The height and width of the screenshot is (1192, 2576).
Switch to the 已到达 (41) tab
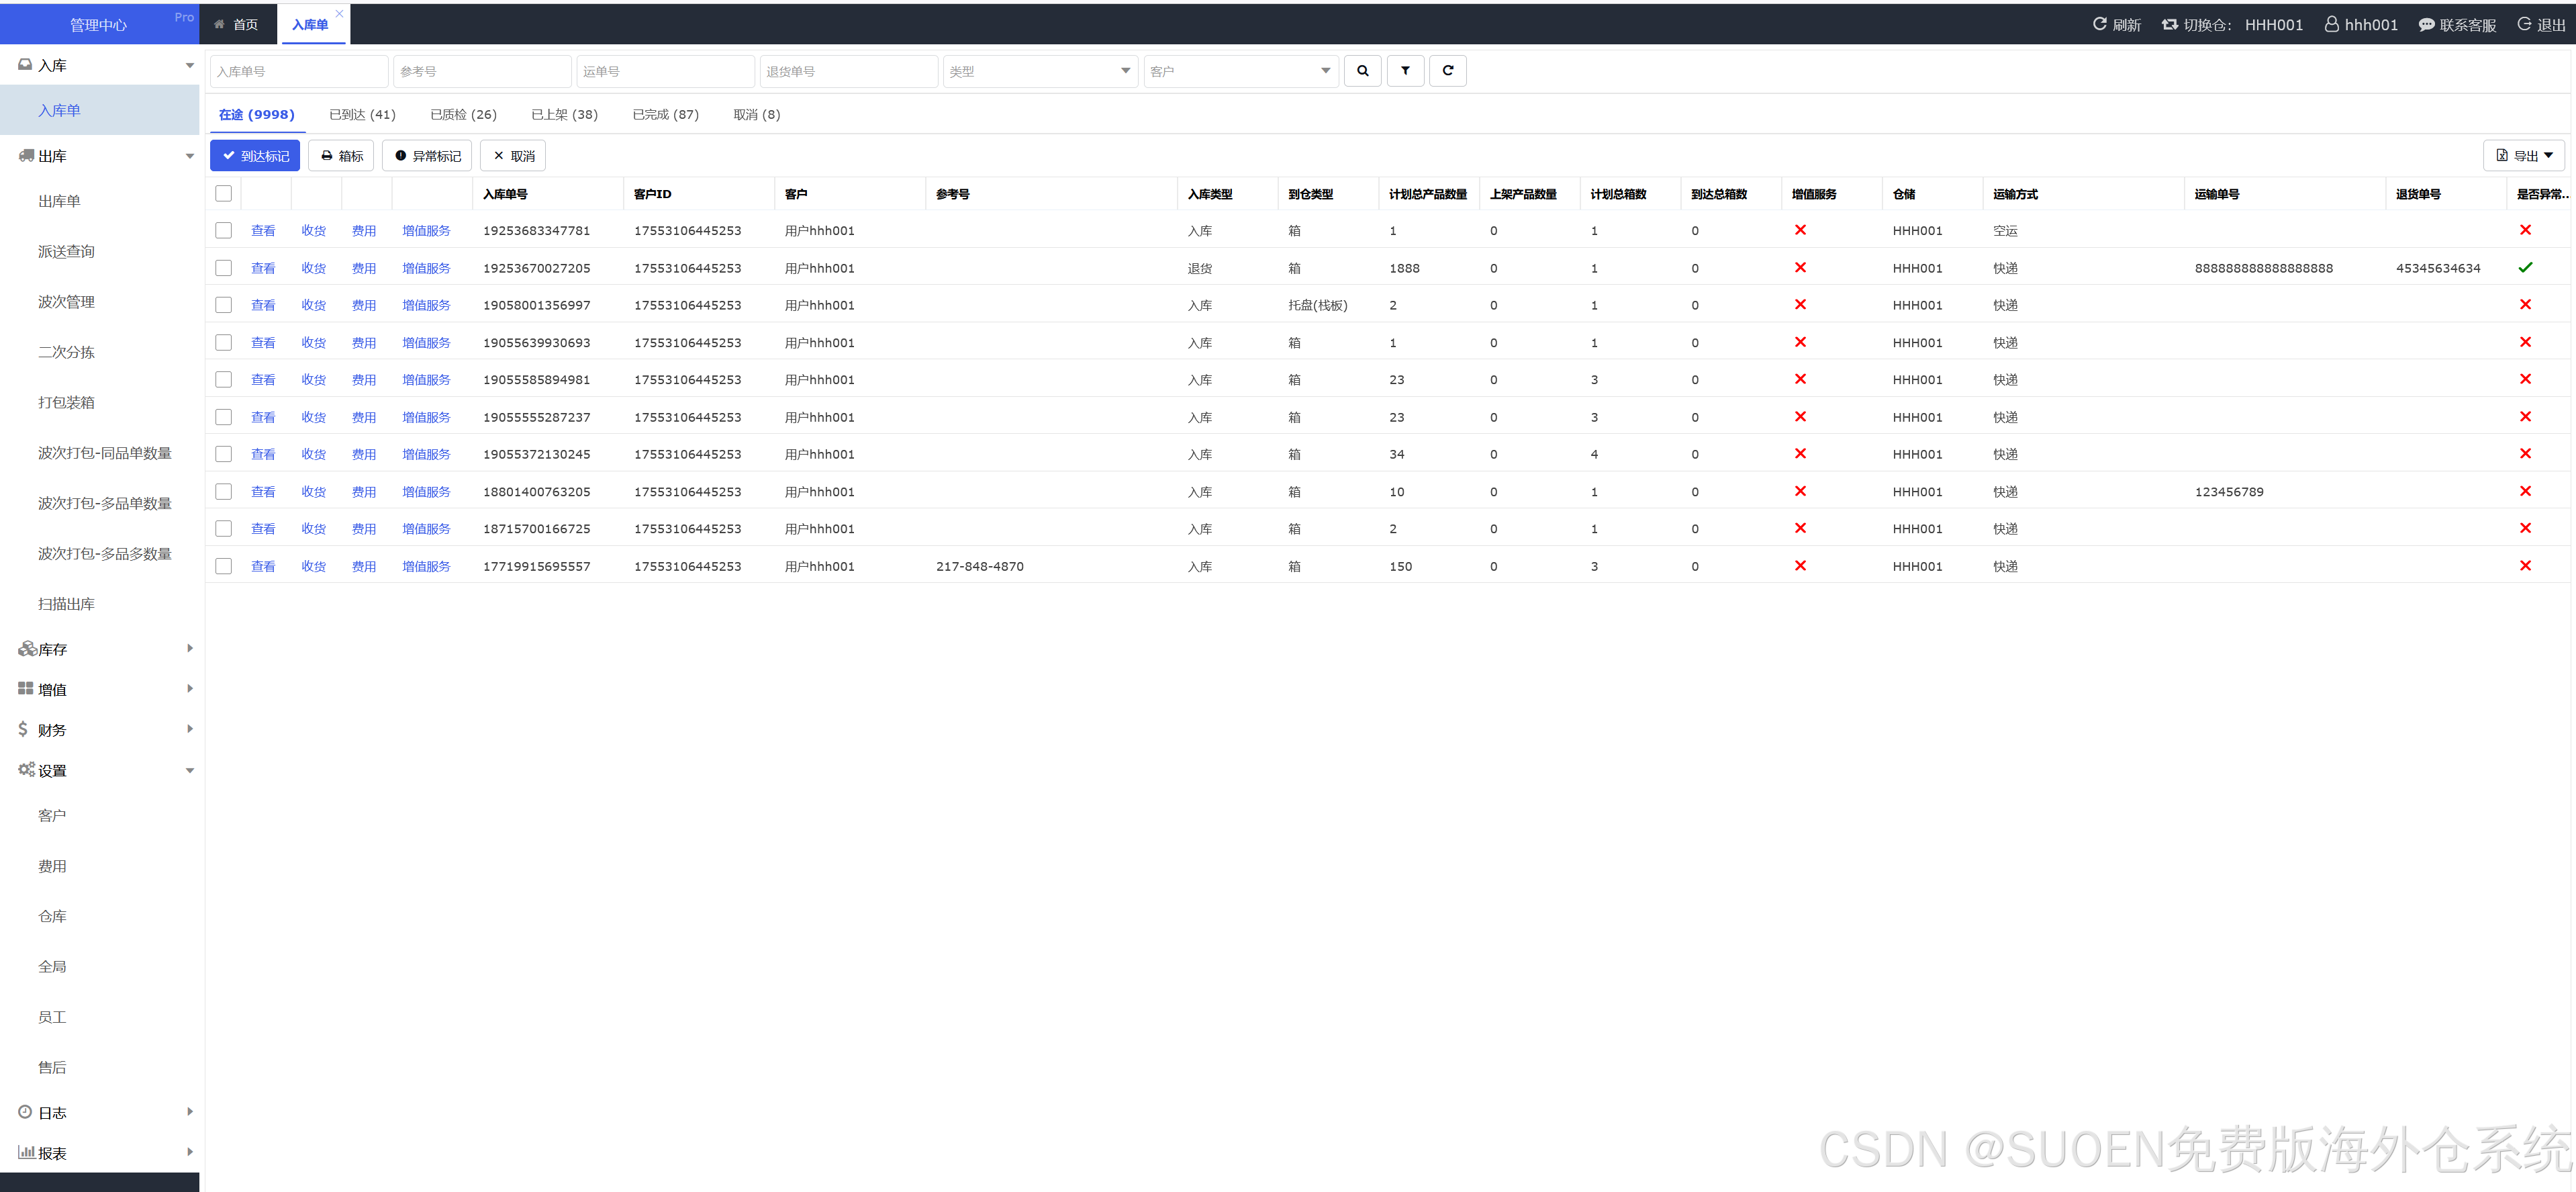tap(362, 114)
